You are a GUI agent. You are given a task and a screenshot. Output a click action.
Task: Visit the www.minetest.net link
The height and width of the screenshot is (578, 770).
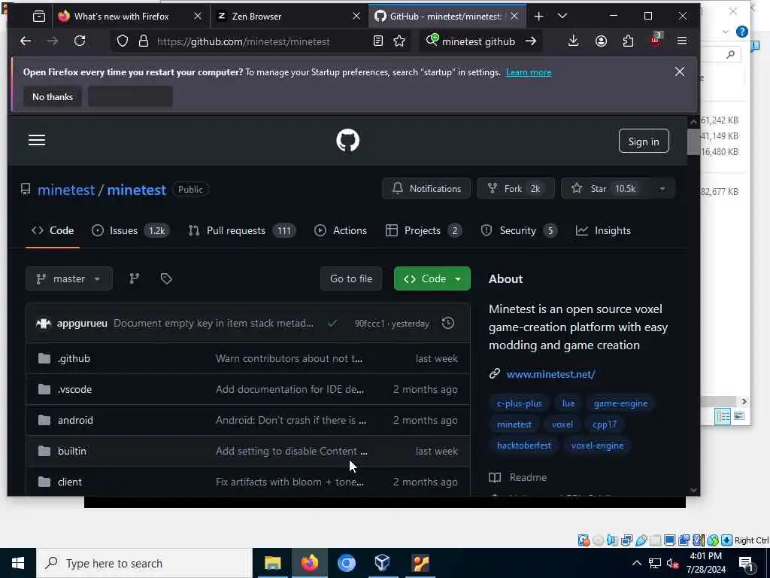pos(550,375)
